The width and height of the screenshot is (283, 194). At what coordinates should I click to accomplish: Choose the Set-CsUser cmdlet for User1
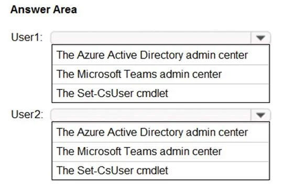click(161, 93)
